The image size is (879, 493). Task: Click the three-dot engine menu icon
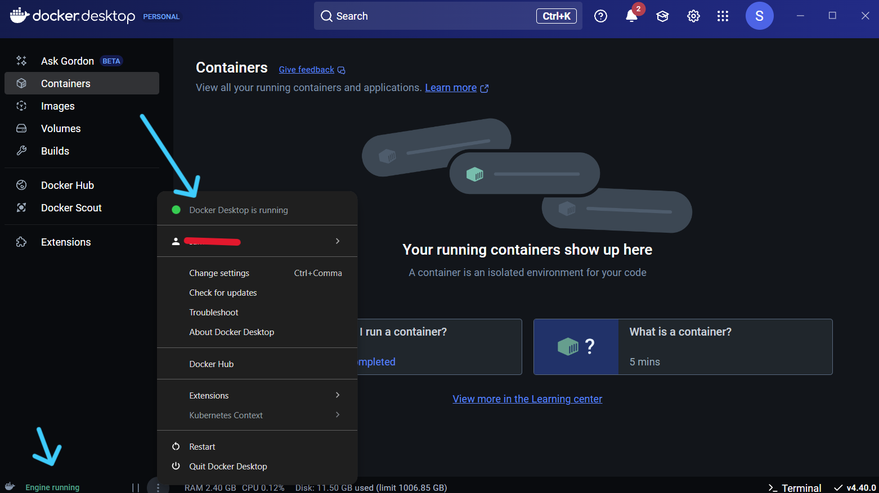(158, 487)
